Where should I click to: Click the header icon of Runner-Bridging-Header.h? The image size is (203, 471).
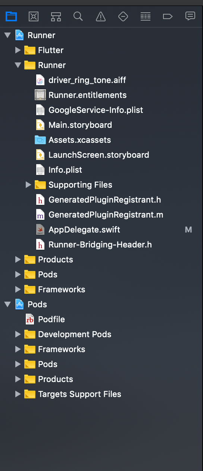click(x=40, y=245)
